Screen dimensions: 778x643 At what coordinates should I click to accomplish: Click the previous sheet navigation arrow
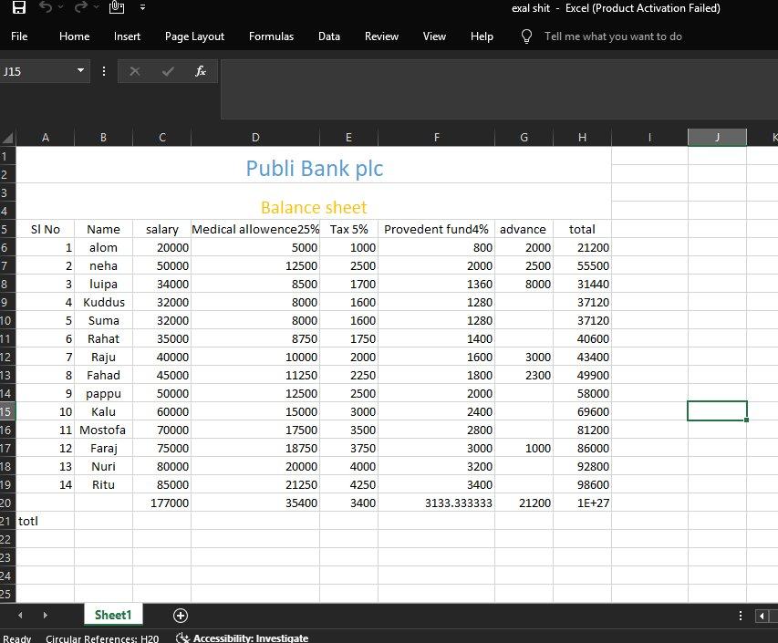[x=20, y=616]
